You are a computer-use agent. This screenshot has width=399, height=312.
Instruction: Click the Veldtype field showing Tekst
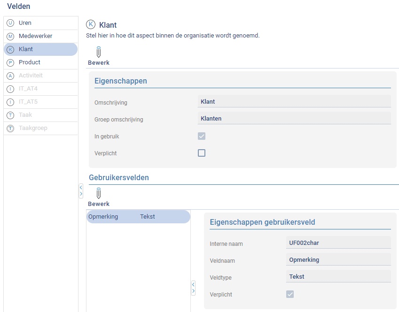pyautogui.click(x=338, y=276)
